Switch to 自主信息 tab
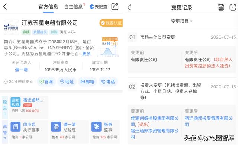Viewport: 238px width, 145px height. [x=74, y=7]
